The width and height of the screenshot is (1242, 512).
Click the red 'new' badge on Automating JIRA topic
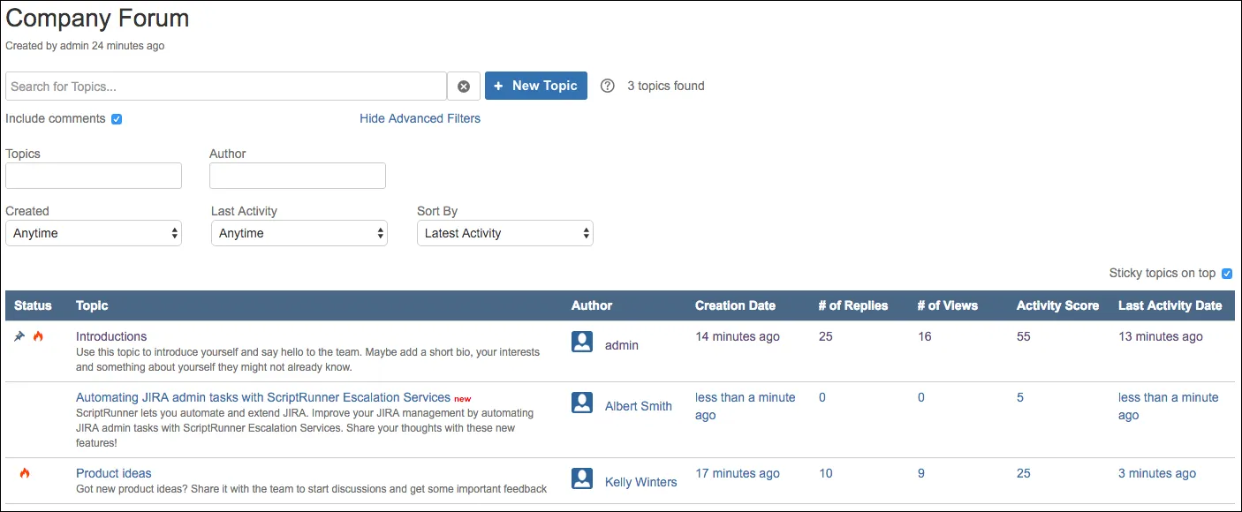[x=463, y=399]
